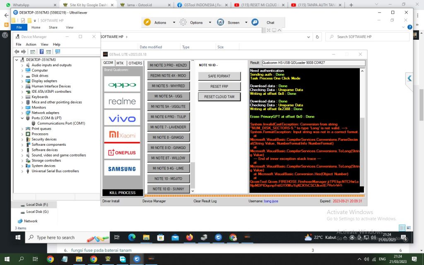Open Device Manager Action menu
This screenshot has width=424, height=265.
tap(31, 44)
